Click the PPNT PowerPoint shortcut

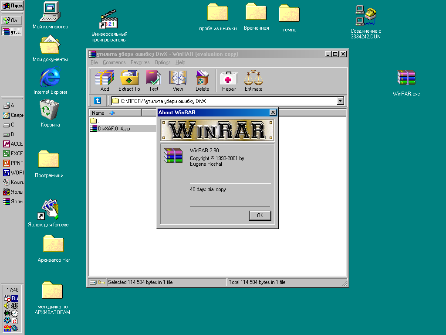point(13,163)
